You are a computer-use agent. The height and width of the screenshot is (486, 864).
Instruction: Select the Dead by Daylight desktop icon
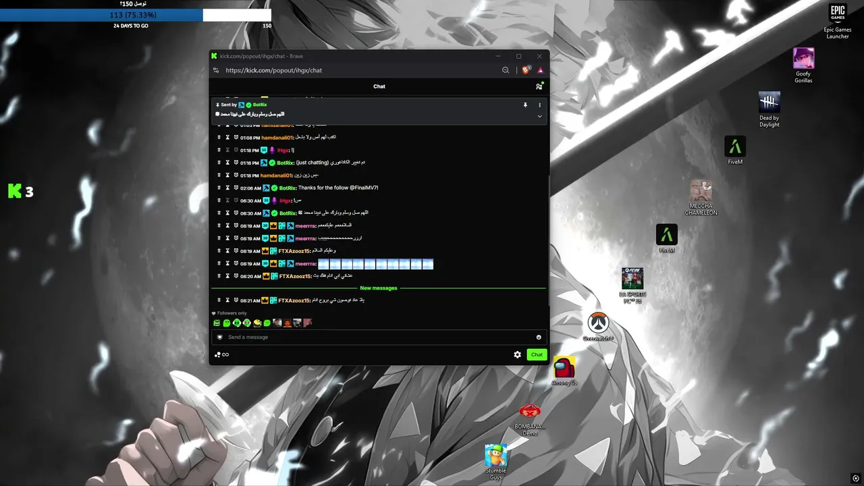click(769, 109)
